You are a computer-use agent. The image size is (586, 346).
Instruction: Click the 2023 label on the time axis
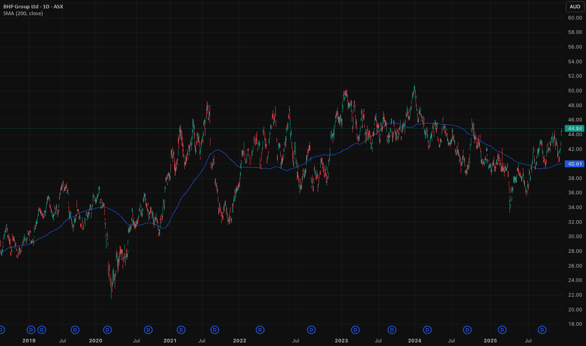pos(341,340)
